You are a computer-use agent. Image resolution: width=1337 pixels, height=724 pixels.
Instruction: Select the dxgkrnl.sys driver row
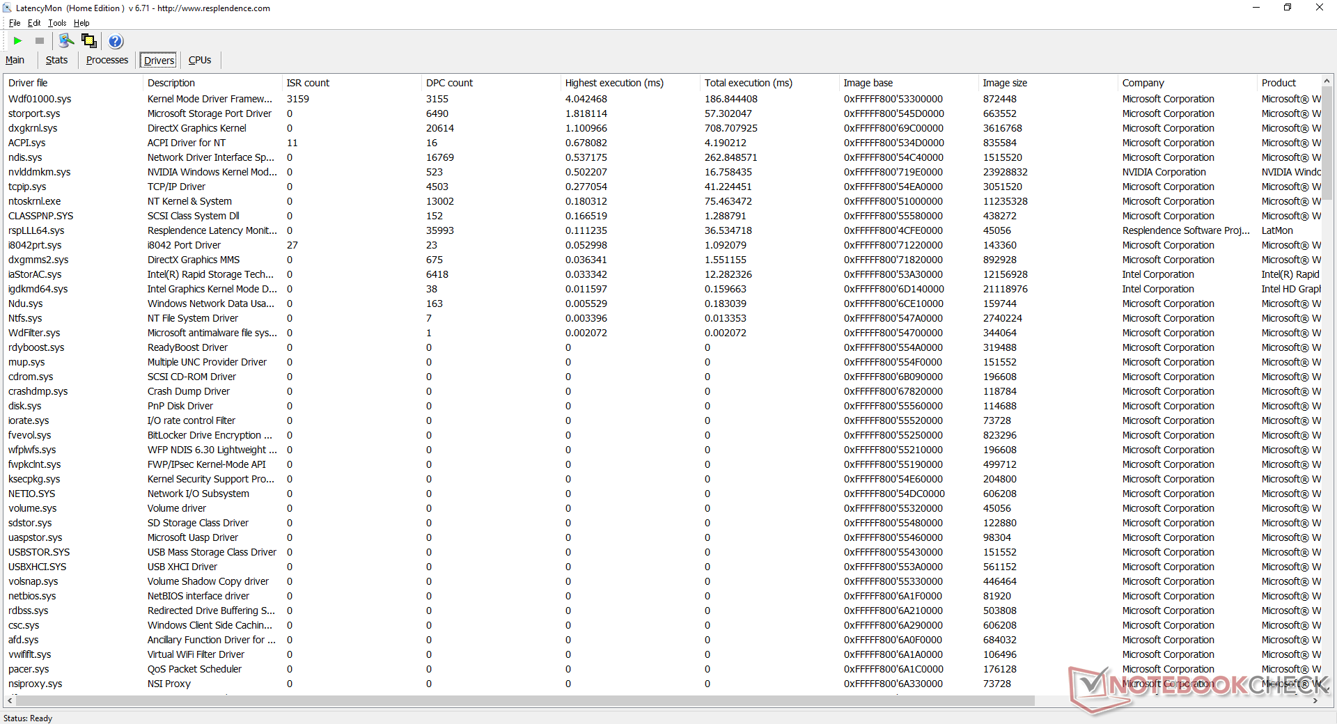pyautogui.click(x=662, y=128)
